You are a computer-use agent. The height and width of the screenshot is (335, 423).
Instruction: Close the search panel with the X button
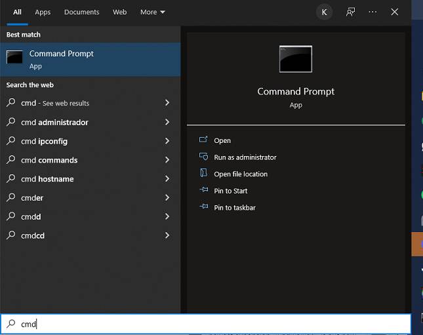tap(394, 12)
